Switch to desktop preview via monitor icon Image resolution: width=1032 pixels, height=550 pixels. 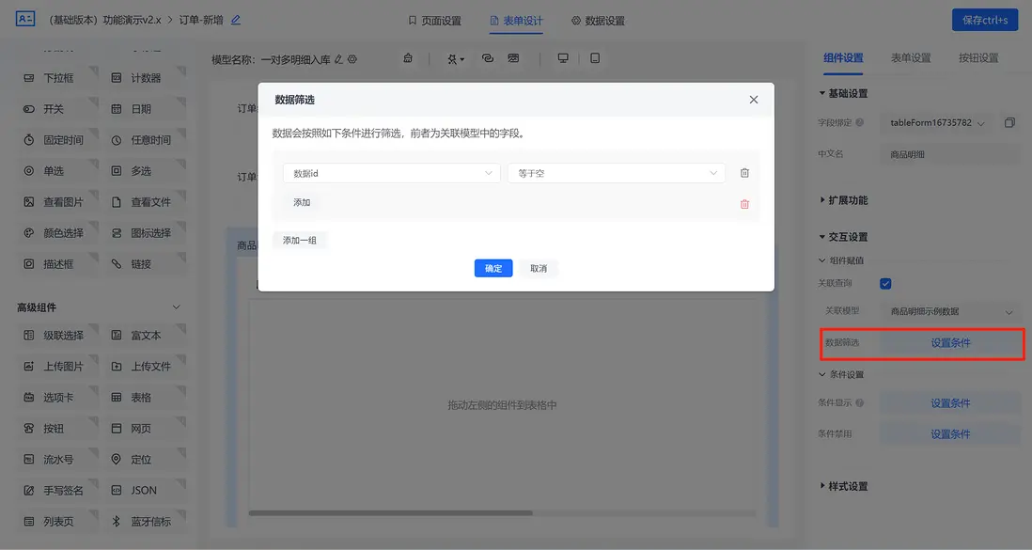coord(562,57)
